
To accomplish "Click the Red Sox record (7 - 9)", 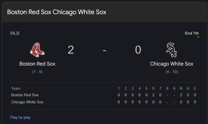I will (x=37, y=72).
